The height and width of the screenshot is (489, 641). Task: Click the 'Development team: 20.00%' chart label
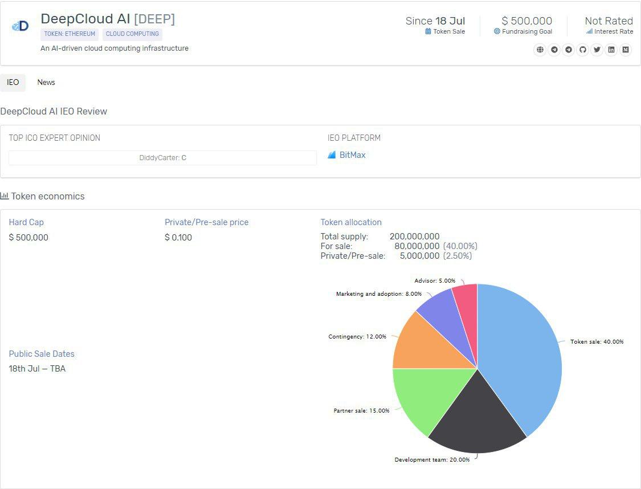(x=432, y=460)
